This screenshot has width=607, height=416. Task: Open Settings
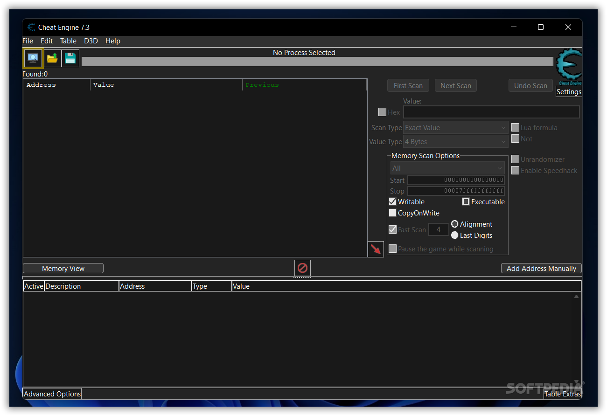569,92
